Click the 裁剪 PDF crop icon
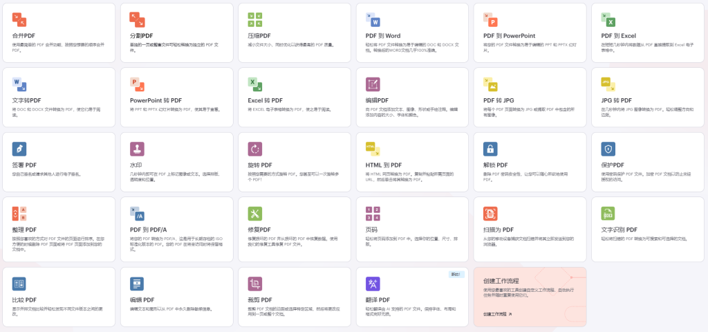 pyautogui.click(x=254, y=284)
